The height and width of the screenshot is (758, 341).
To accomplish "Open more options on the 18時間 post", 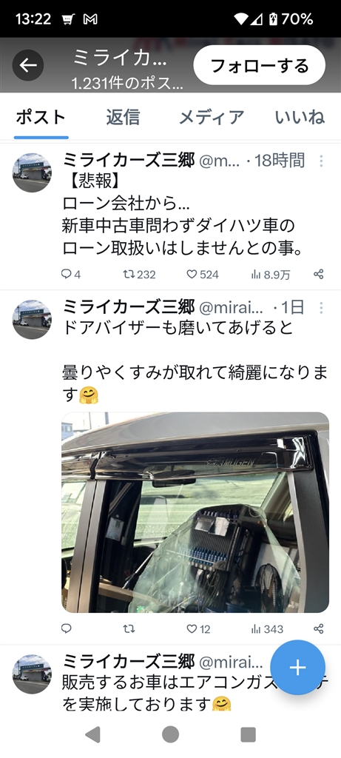I will [x=321, y=161].
